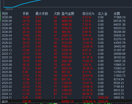Click lots value 54.19
This screenshot has width=132, height=104.
pos(26,39)
